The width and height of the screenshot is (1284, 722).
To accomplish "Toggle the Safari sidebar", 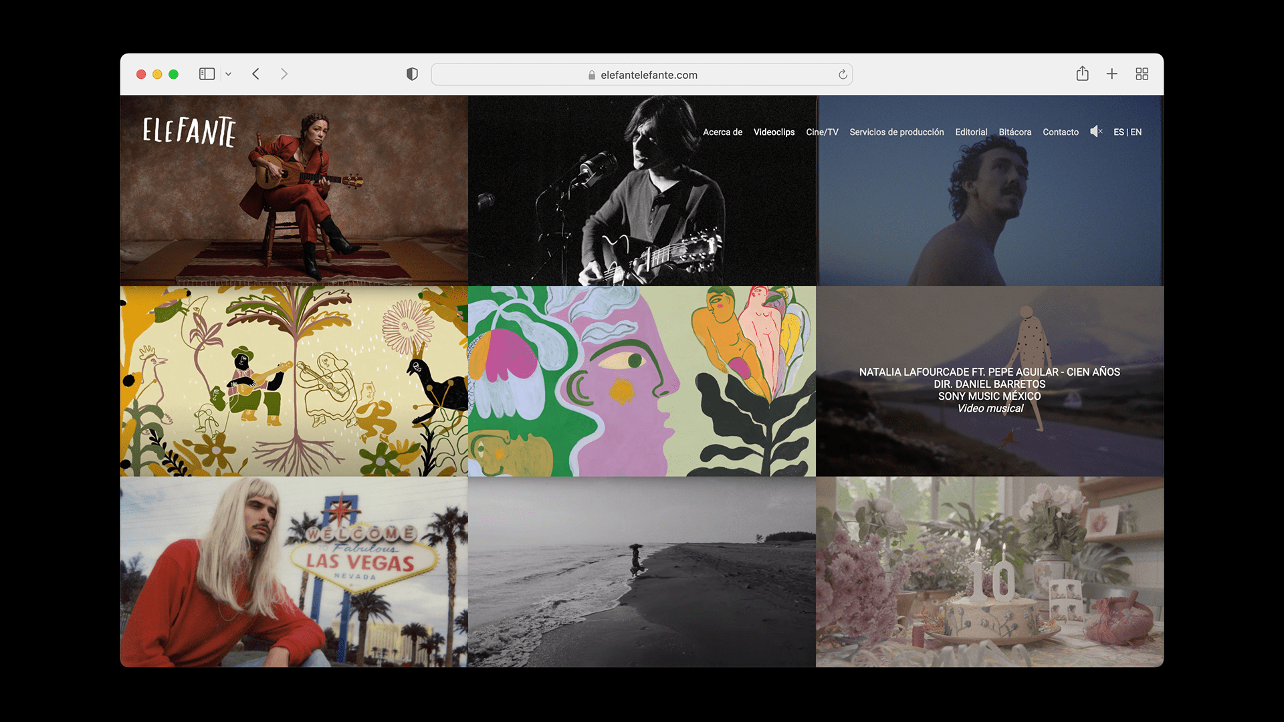I will click(207, 74).
